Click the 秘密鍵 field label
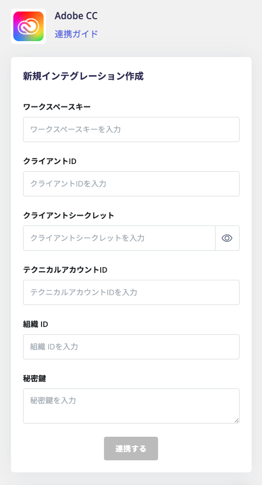262x485 pixels. [34, 378]
